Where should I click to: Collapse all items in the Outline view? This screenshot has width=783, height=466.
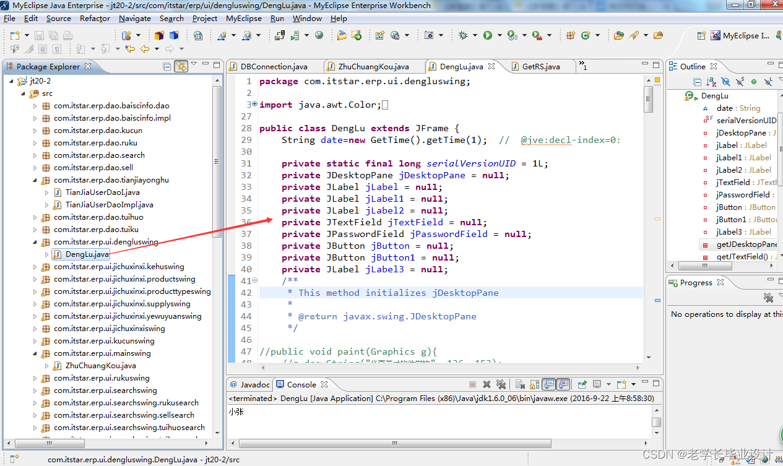point(698,81)
